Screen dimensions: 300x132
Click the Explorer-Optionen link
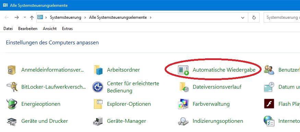coord(129,104)
